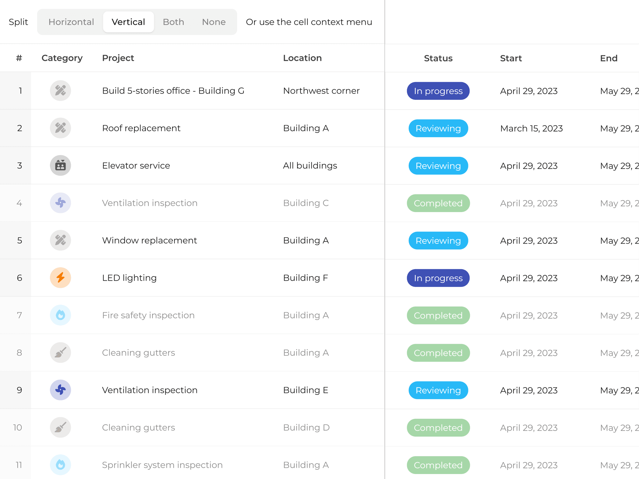Click the dark blue fan icon in row 9

point(60,390)
